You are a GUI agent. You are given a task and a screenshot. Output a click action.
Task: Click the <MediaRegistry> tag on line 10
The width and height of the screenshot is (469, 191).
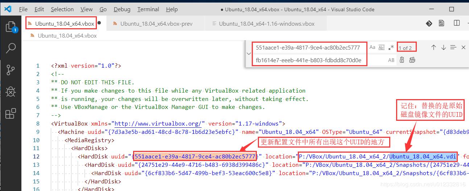(89, 140)
